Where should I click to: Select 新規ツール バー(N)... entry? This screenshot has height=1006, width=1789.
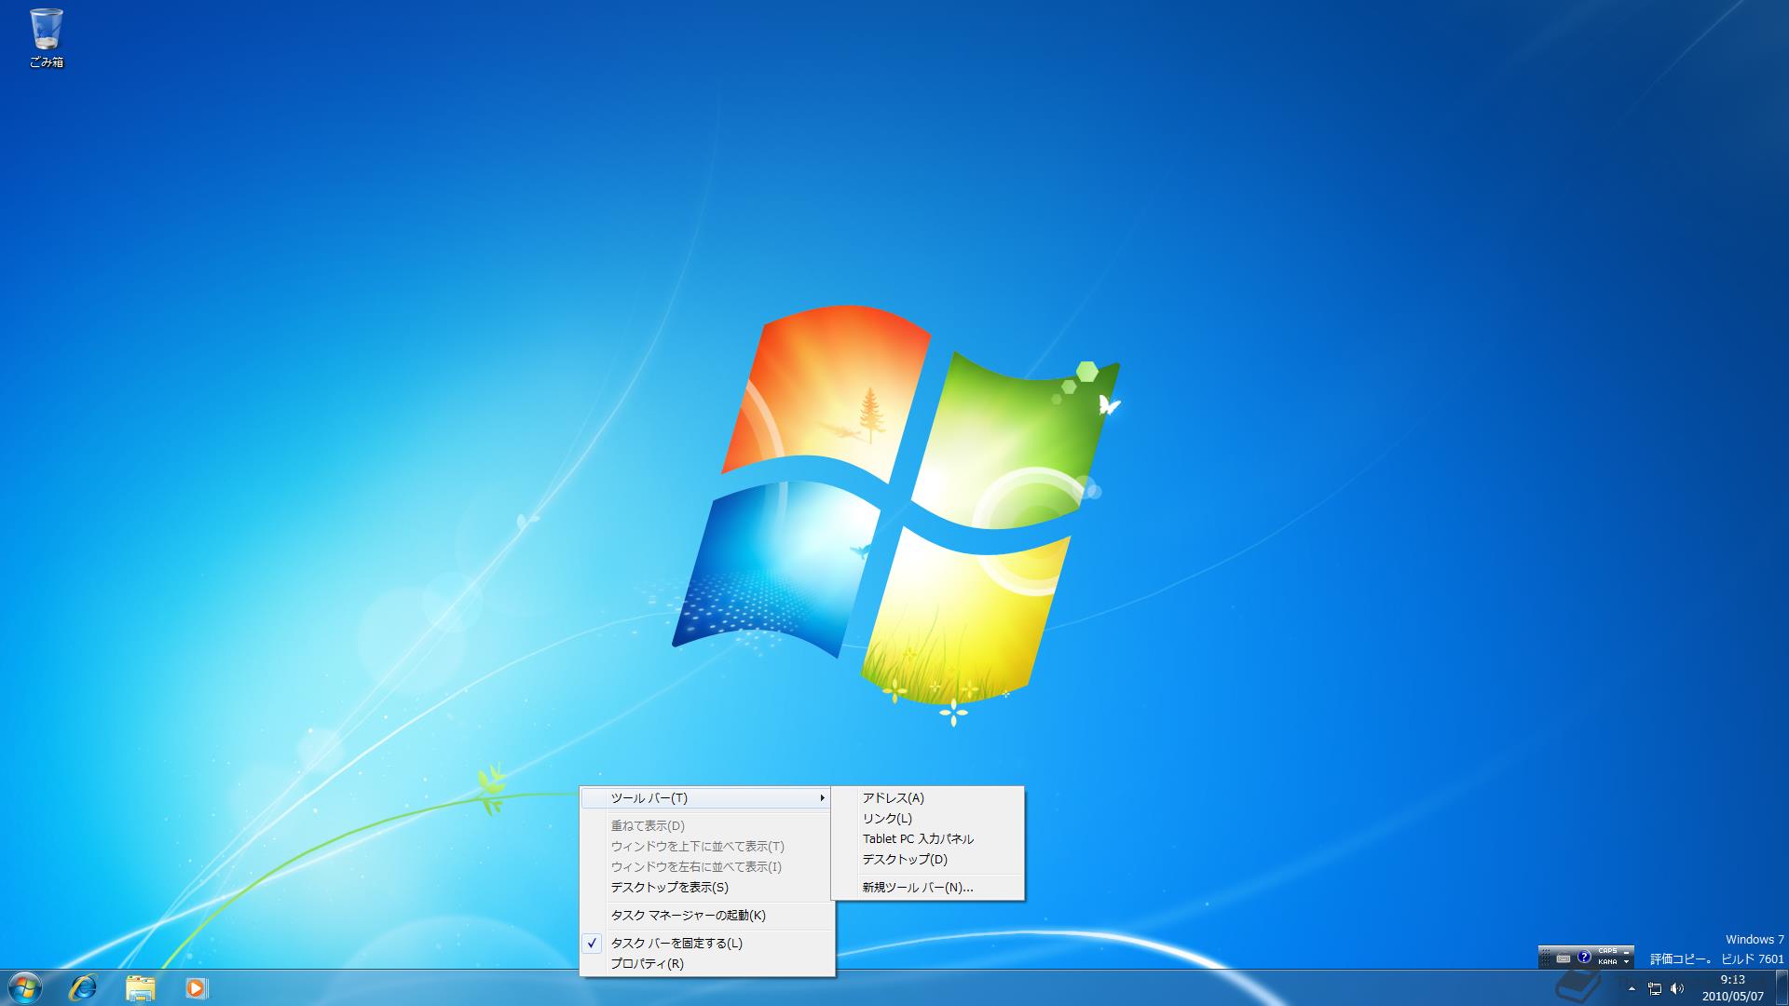[x=928, y=888]
